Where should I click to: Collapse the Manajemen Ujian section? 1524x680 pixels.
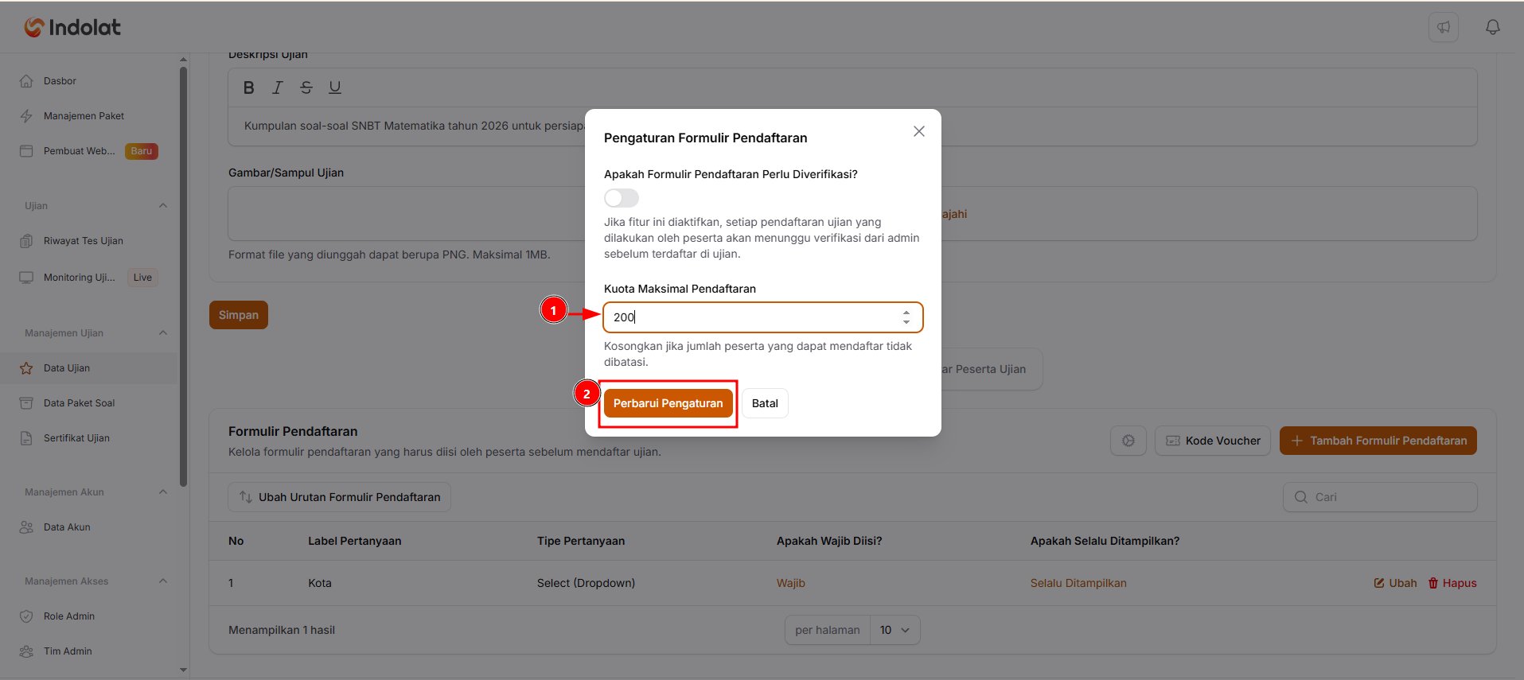[163, 333]
